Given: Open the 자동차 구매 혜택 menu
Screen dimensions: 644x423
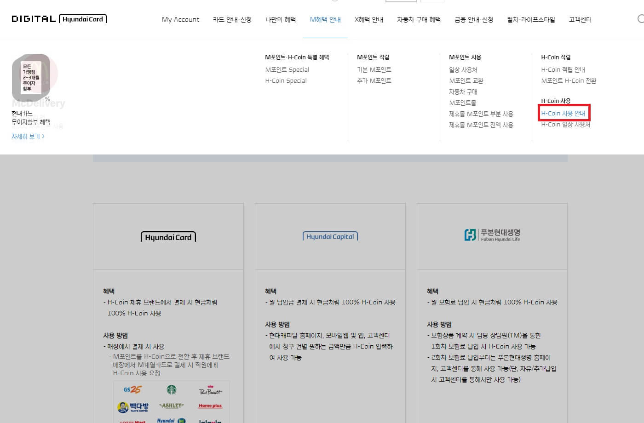Looking at the screenshot, I should (x=419, y=19).
